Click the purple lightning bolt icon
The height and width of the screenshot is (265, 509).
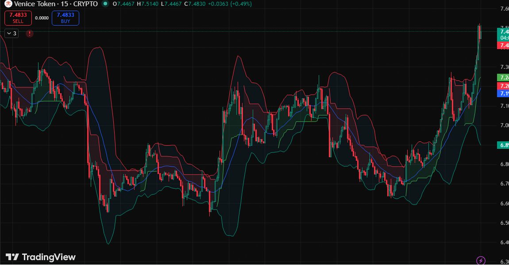(481, 260)
